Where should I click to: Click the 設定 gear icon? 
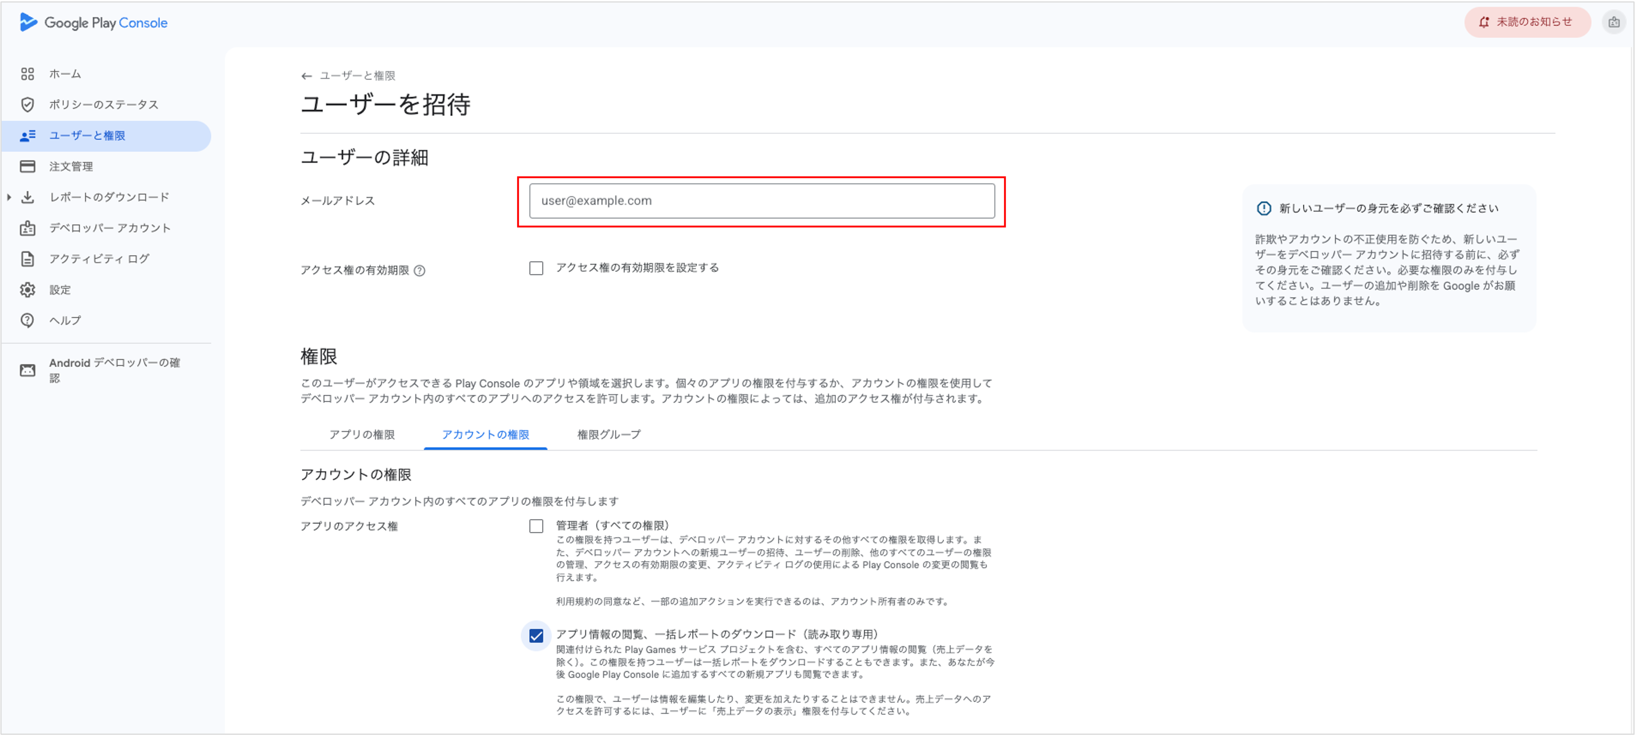(27, 290)
